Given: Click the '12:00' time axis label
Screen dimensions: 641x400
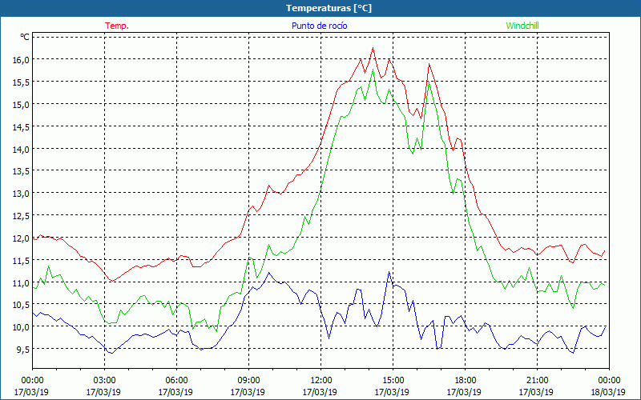Looking at the screenshot, I should (x=320, y=381).
